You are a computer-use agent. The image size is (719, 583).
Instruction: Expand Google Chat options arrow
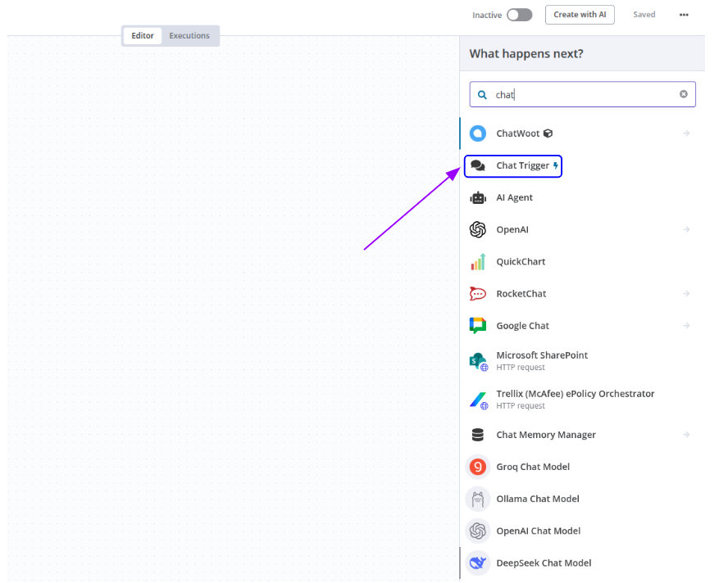[x=686, y=326]
